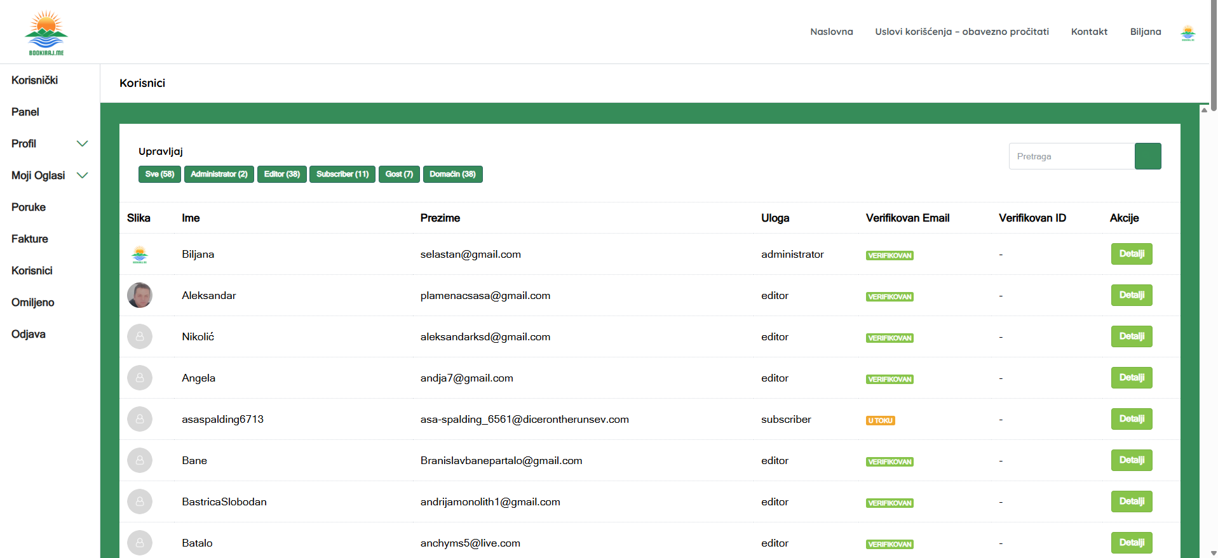Image resolution: width=1218 pixels, height=558 pixels.
Task: Filter users by Administrator (2) role
Action: (219, 174)
